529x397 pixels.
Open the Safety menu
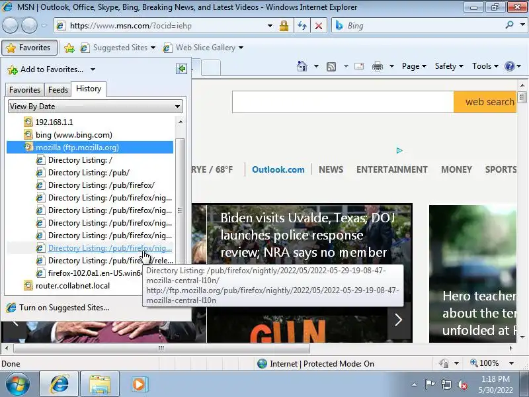pos(449,66)
